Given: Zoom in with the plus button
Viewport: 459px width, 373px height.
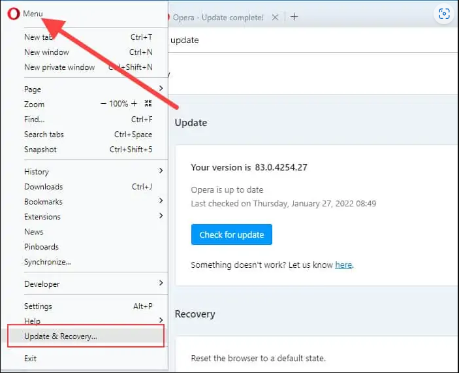Looking at the screenshot, I should coord(134,103).
